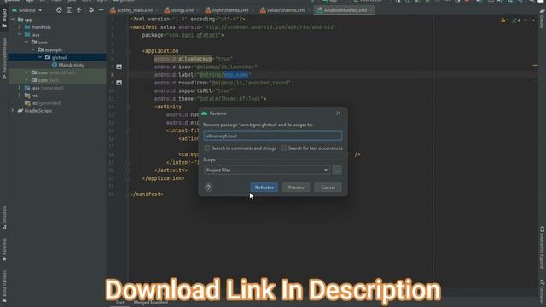
Task: Open the Project tool window side tab
Action: pyautogui.click(x=4, y=18)
